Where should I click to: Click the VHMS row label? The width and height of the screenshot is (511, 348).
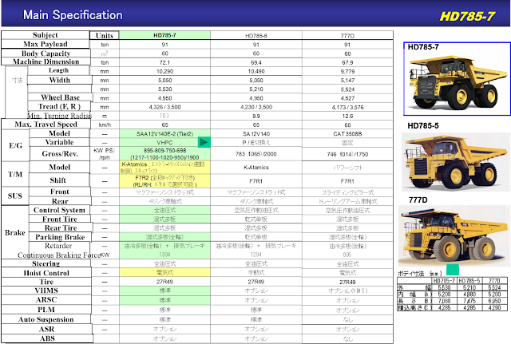(46, 291)
